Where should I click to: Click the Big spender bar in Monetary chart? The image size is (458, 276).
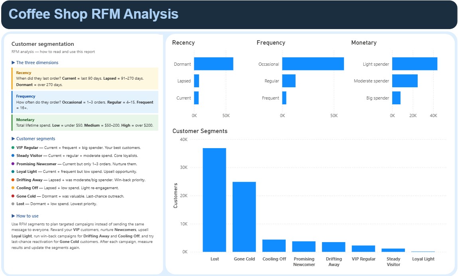(395, 98)
